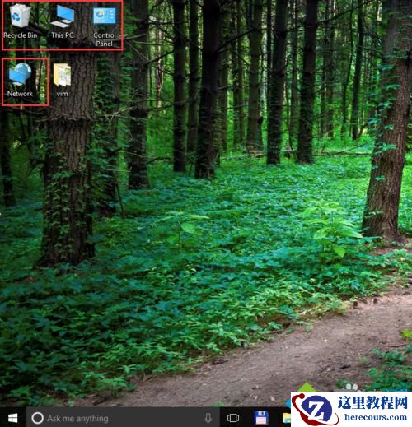Activate the Cortana microphone icon
Screen dimensions: 412x427
pos(208,418)
